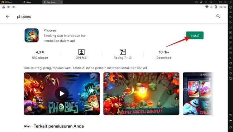The width and height of the screenshot is (233, 132).
Task: Click the volume down sidebar icon
Action: [x=230, y=22]
